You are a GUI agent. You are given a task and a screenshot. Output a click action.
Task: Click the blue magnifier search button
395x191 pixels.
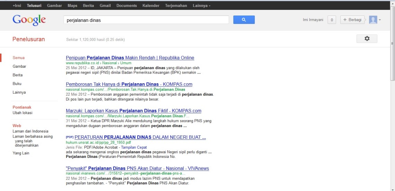244,20
